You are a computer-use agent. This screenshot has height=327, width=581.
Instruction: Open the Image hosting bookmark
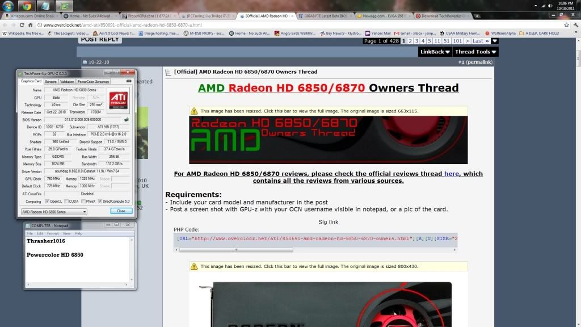click(159, 33)
